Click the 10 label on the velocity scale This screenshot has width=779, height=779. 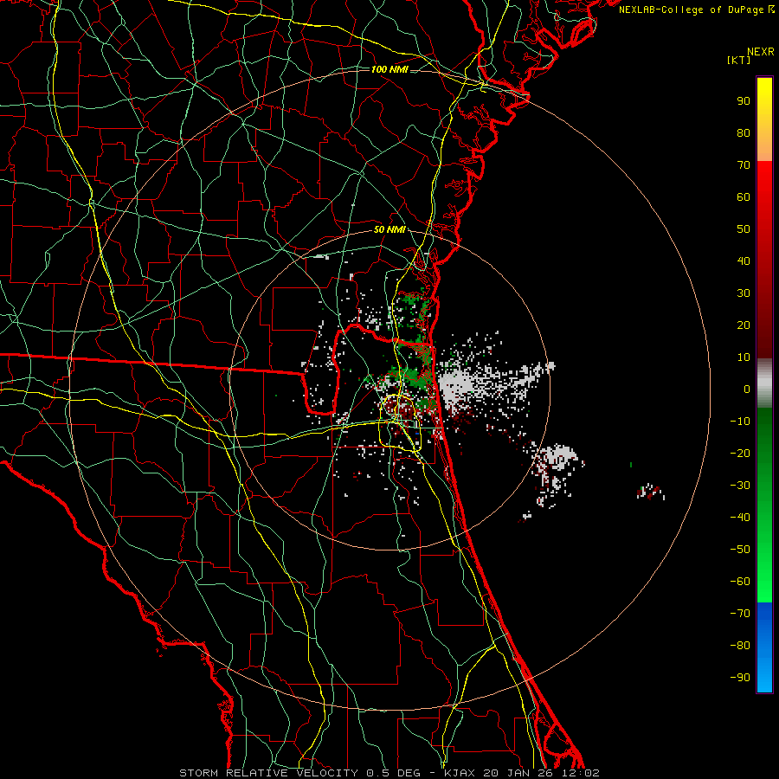click(744, 357)
